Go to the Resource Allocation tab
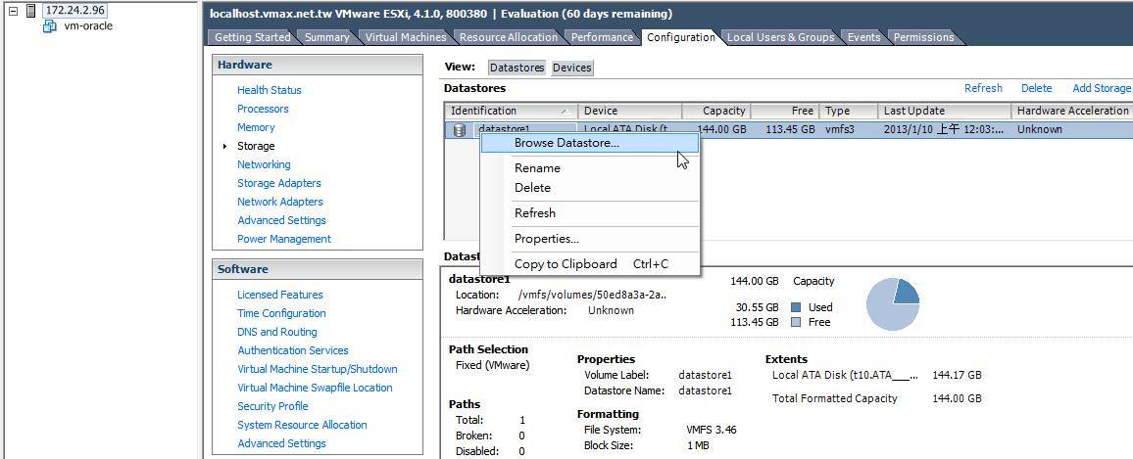1133x459 pixels. (x=509, y=37)
